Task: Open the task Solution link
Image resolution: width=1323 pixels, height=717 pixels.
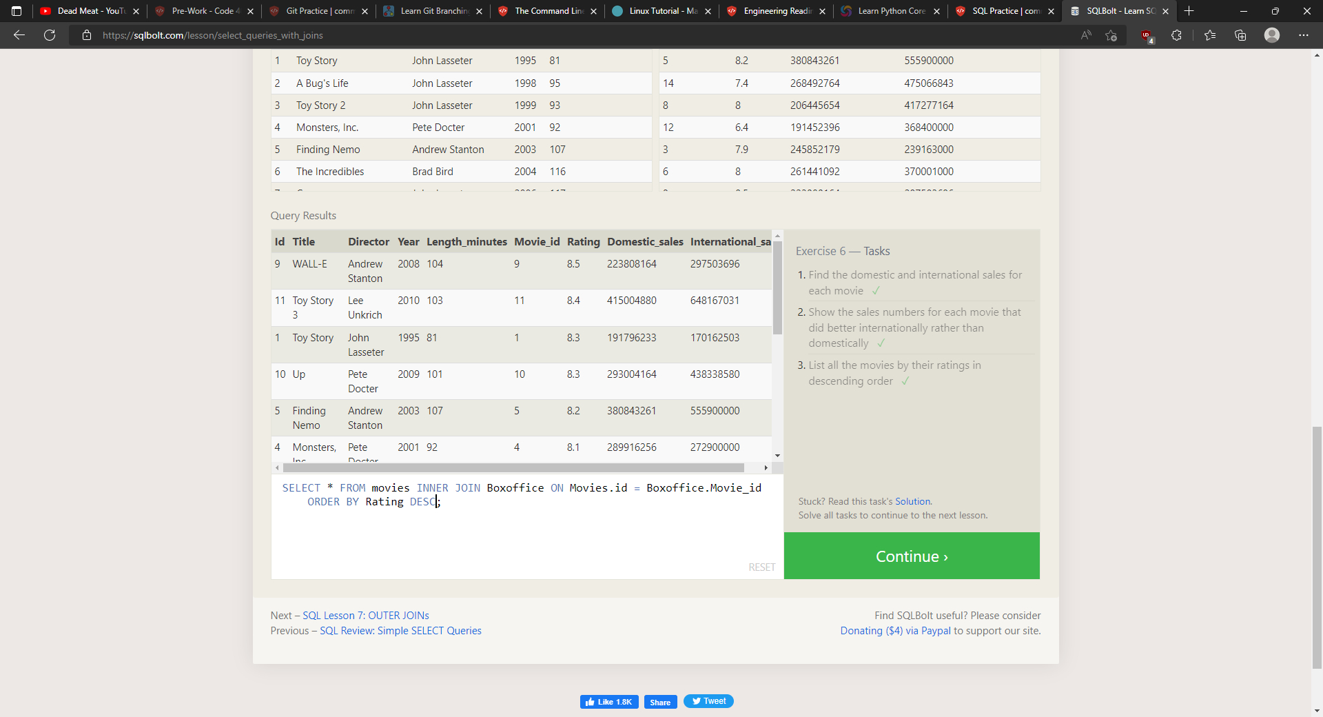Action: [x=912, y=501]
